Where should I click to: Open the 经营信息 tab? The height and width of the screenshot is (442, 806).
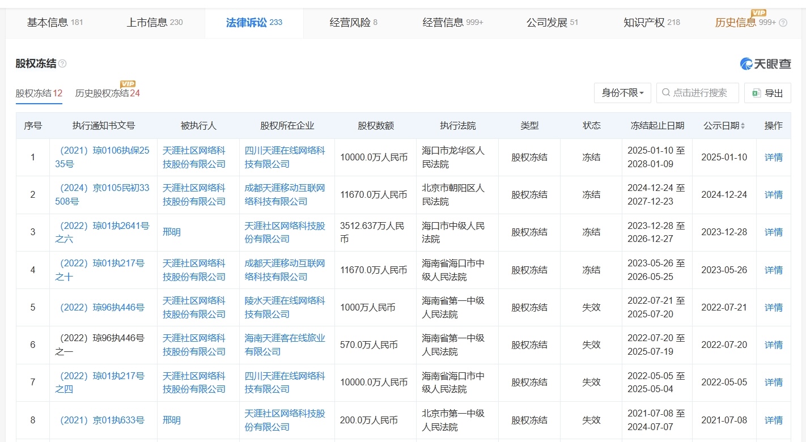453,23
